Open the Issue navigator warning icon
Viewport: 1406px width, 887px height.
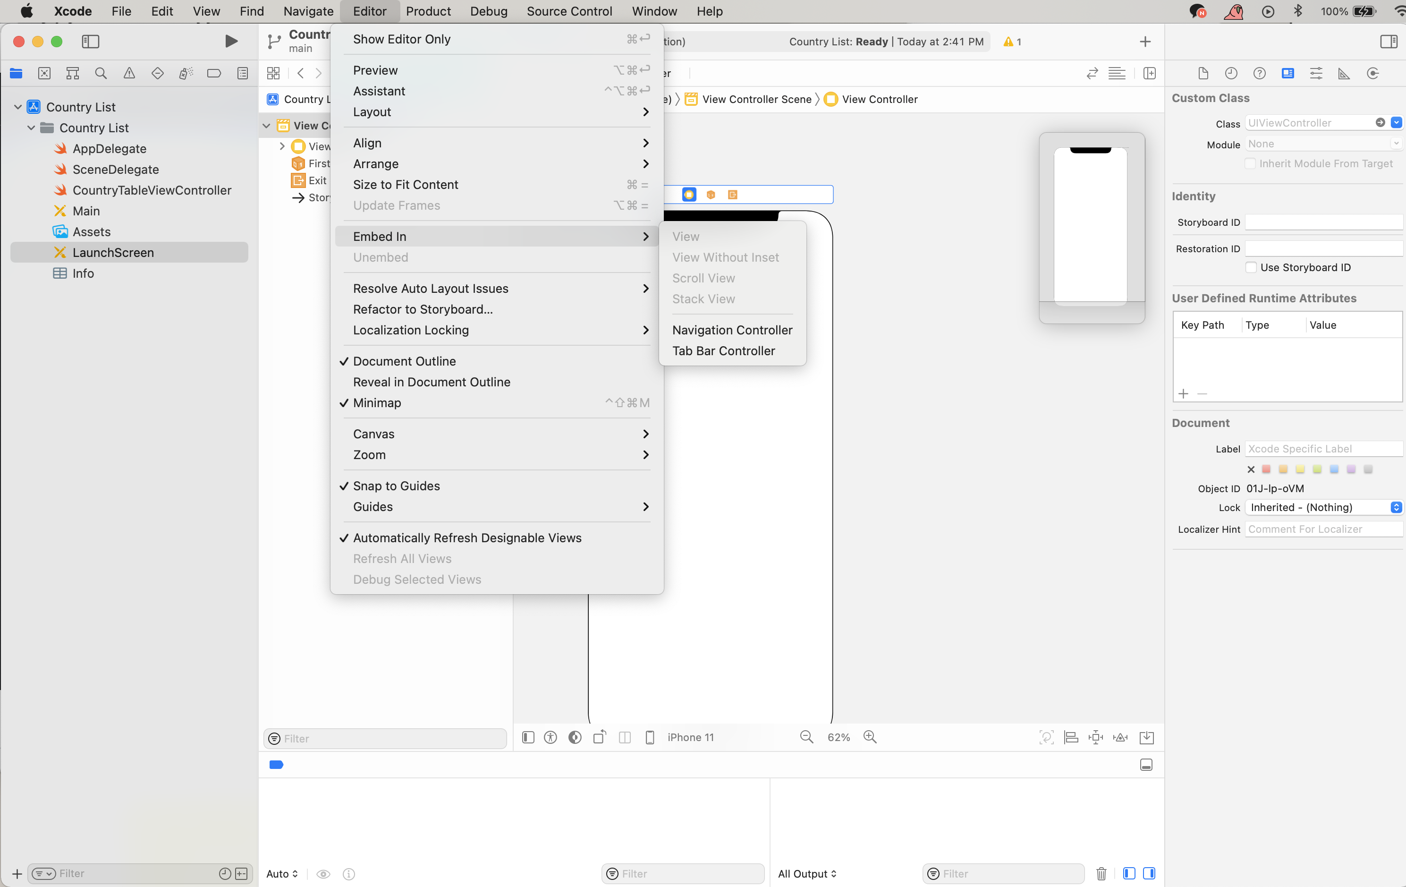point(129,73)
